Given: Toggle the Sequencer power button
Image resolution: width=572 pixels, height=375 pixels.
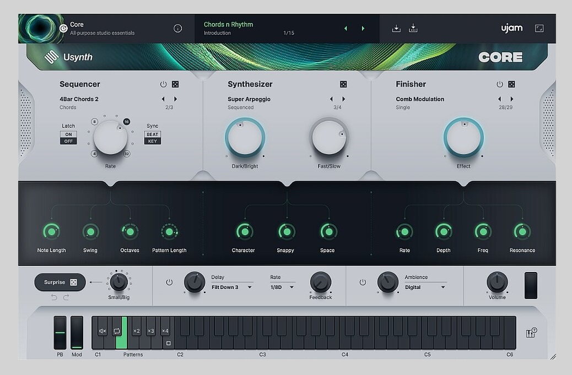Looking at the screenshot, I should [x=164, y=84].
